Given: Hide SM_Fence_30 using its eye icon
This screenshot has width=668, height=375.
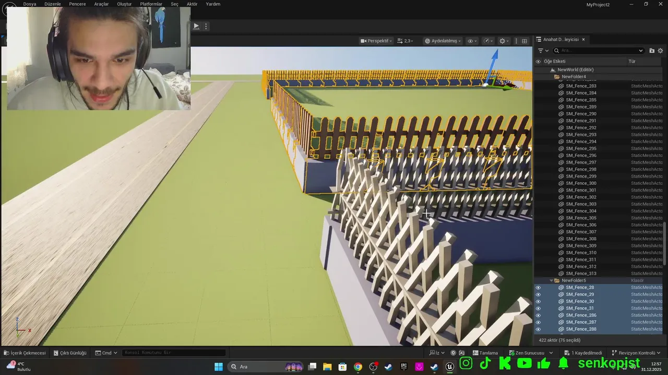Looking at the screenshot, I should (x=538, y=301).
